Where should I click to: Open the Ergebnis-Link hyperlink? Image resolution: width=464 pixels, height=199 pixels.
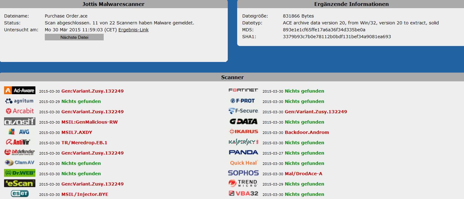coord(133,30)
